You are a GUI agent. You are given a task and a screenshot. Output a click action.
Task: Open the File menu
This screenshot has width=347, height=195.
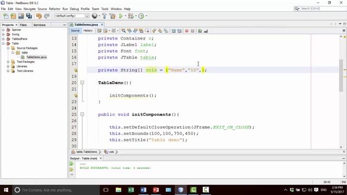tap(3, 9)
